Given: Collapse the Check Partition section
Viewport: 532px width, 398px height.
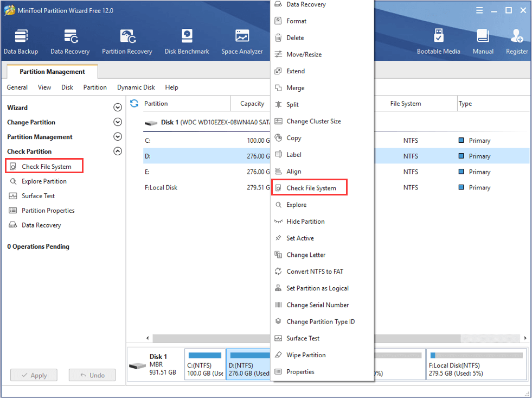Looking at the screenshot, I should tap(117, 151).
